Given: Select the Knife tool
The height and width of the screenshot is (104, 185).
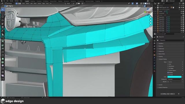Looking at the screenshot, I should click(x=3, y=55).
